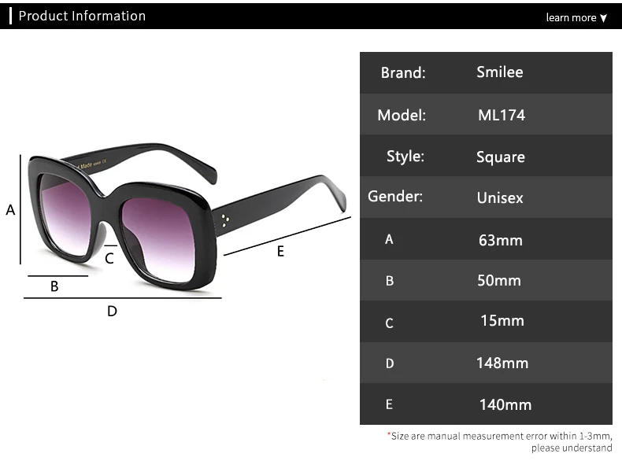Select the sunglasses product image
Image resolution: width=622 pixels, height=461 pixels.
187,216
